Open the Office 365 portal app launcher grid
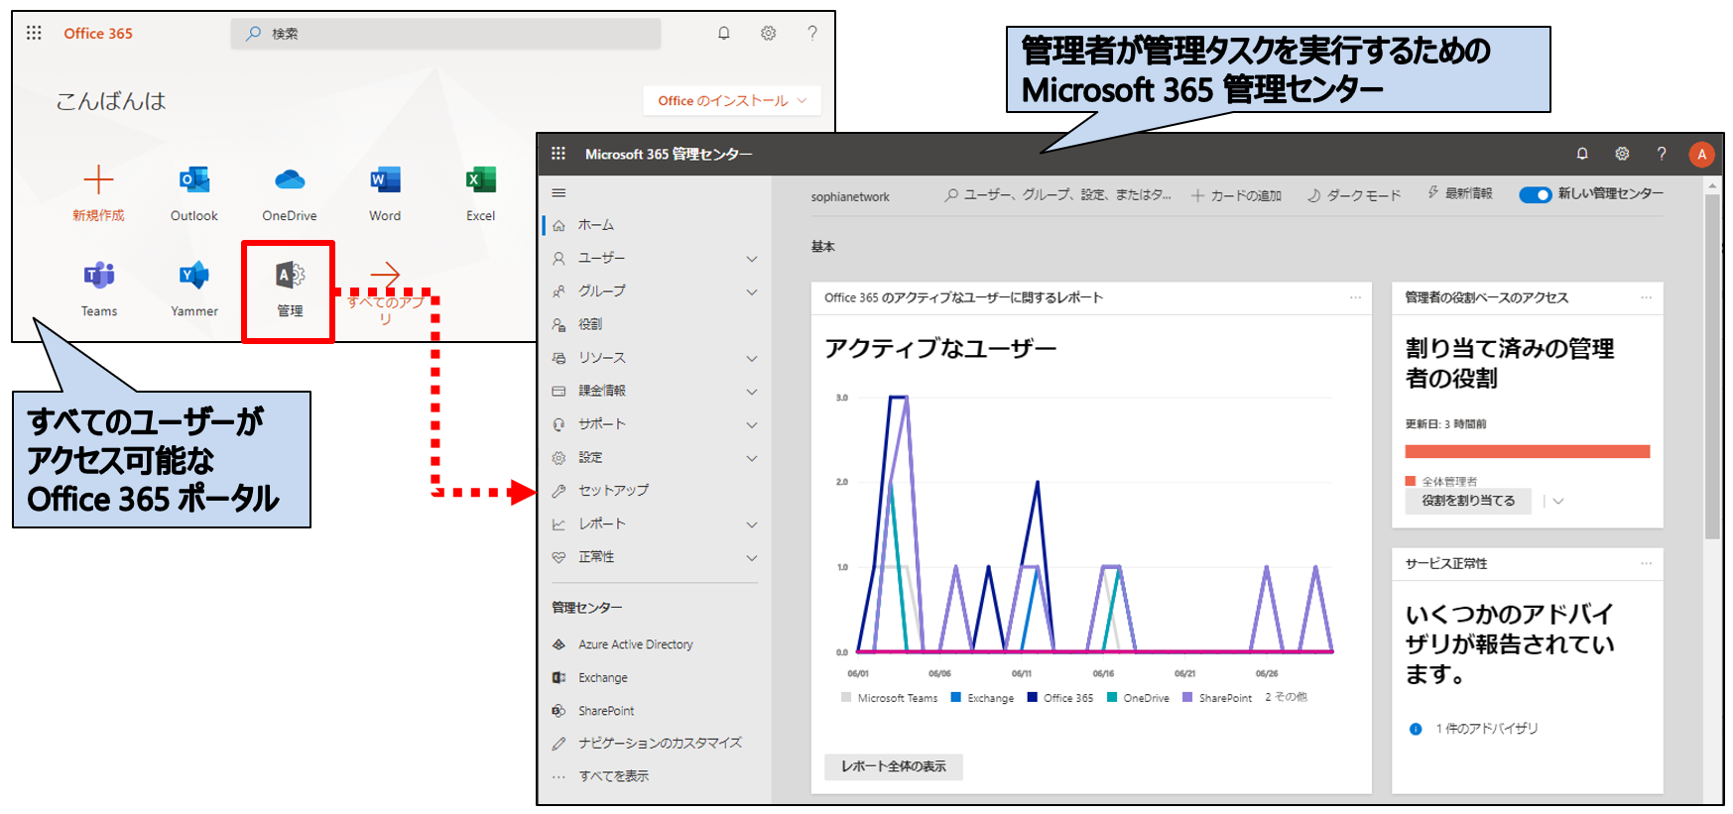Image resolution: width=1733 pixels, height=814 pixels. [34, 33]
